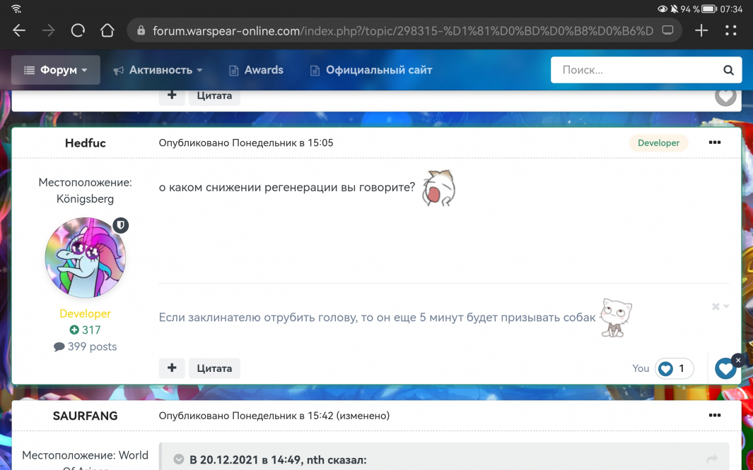The height and width of the screenshot is (470, 753).
Task: Toggle multiquote plus on Hedfuc's post
Action: click(x=172, y=368)
